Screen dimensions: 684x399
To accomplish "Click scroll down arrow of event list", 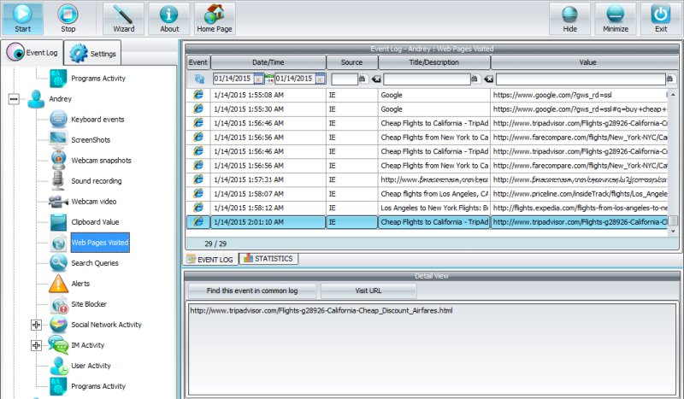I will click(673, 232).
